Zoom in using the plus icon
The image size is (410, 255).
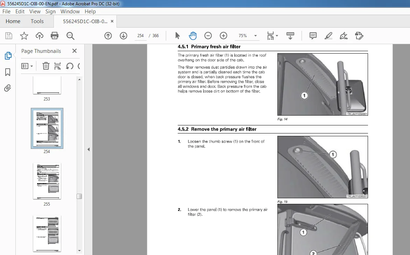pos(224,36)
